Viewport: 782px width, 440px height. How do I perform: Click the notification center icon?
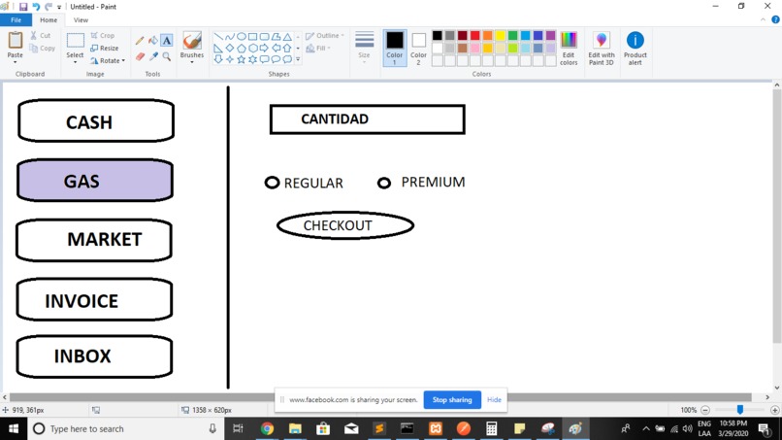[x=764, y=428]
